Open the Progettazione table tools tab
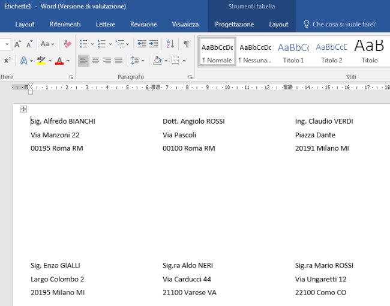 click(x=234, y=25)
